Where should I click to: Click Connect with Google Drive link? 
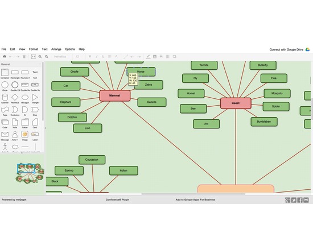coord(286,49)
